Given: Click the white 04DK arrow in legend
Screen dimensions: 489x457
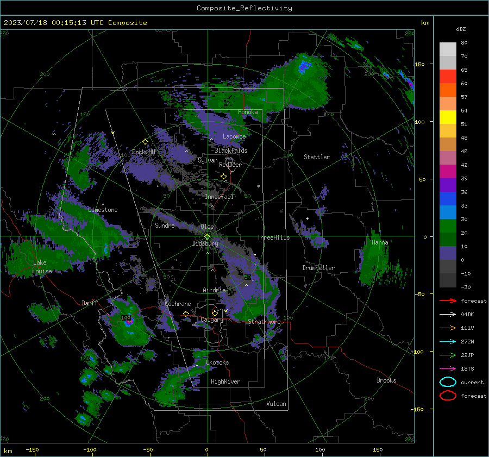Looking at the screenshot, I should 448,314.
